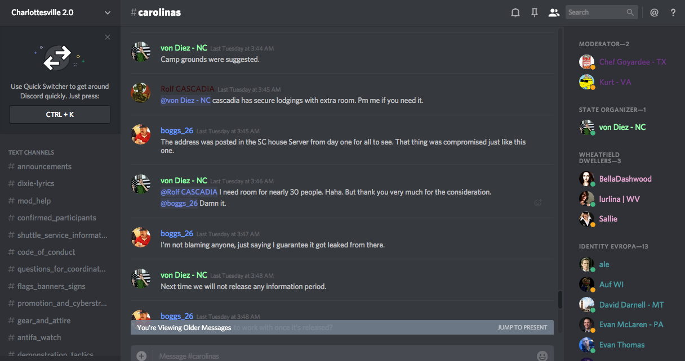Viewport: 685px width, 361px height.
Task: Toggle the member list panel
Action: [x=554, y=12]
